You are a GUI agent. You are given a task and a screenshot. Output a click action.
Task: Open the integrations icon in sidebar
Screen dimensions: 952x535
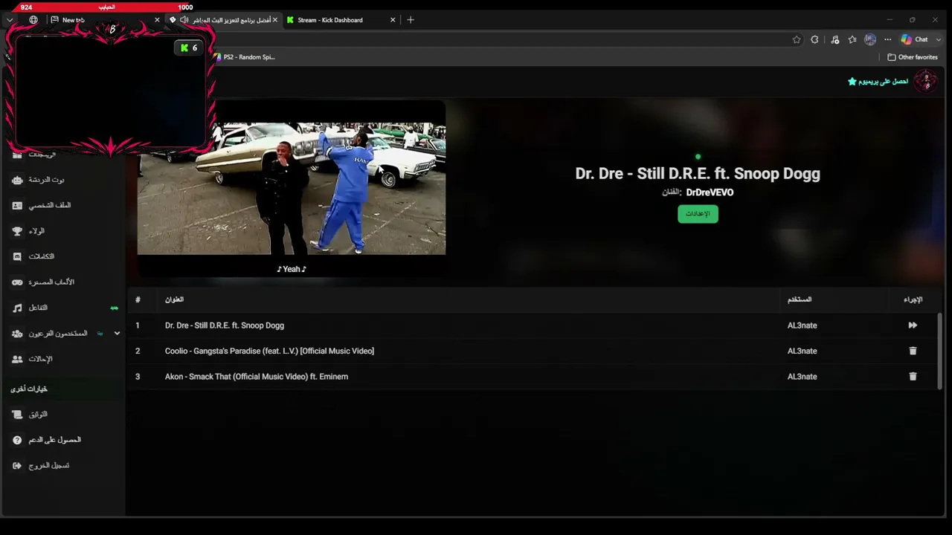(17, 256)
